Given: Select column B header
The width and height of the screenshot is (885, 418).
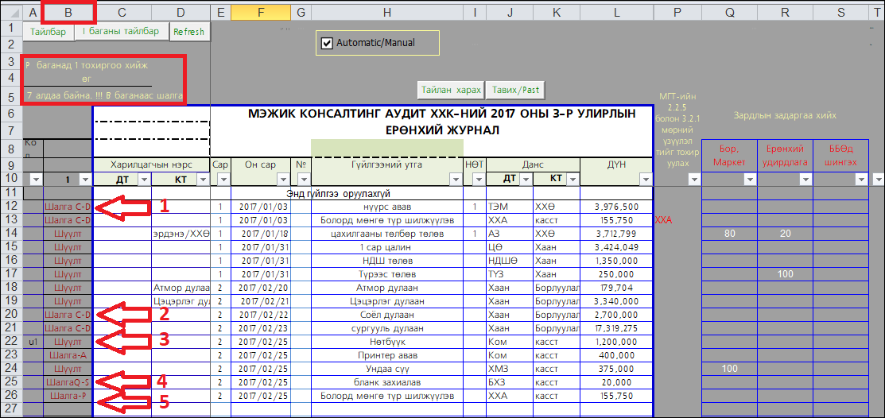Looking at the screenshot, I should pos(68,12).
